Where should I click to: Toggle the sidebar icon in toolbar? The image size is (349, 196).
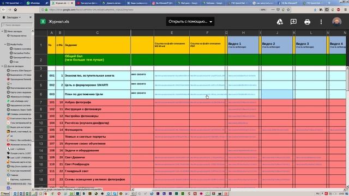(x=327, y=10)
